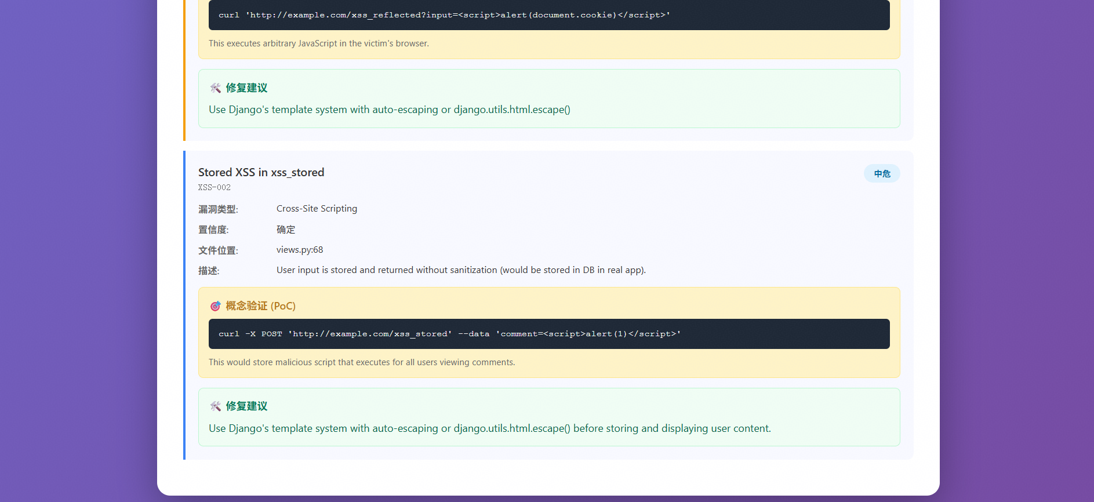Select the views.py:68 file location
1094x502 pixels.
pyautogui.click(x=300, y=250)
